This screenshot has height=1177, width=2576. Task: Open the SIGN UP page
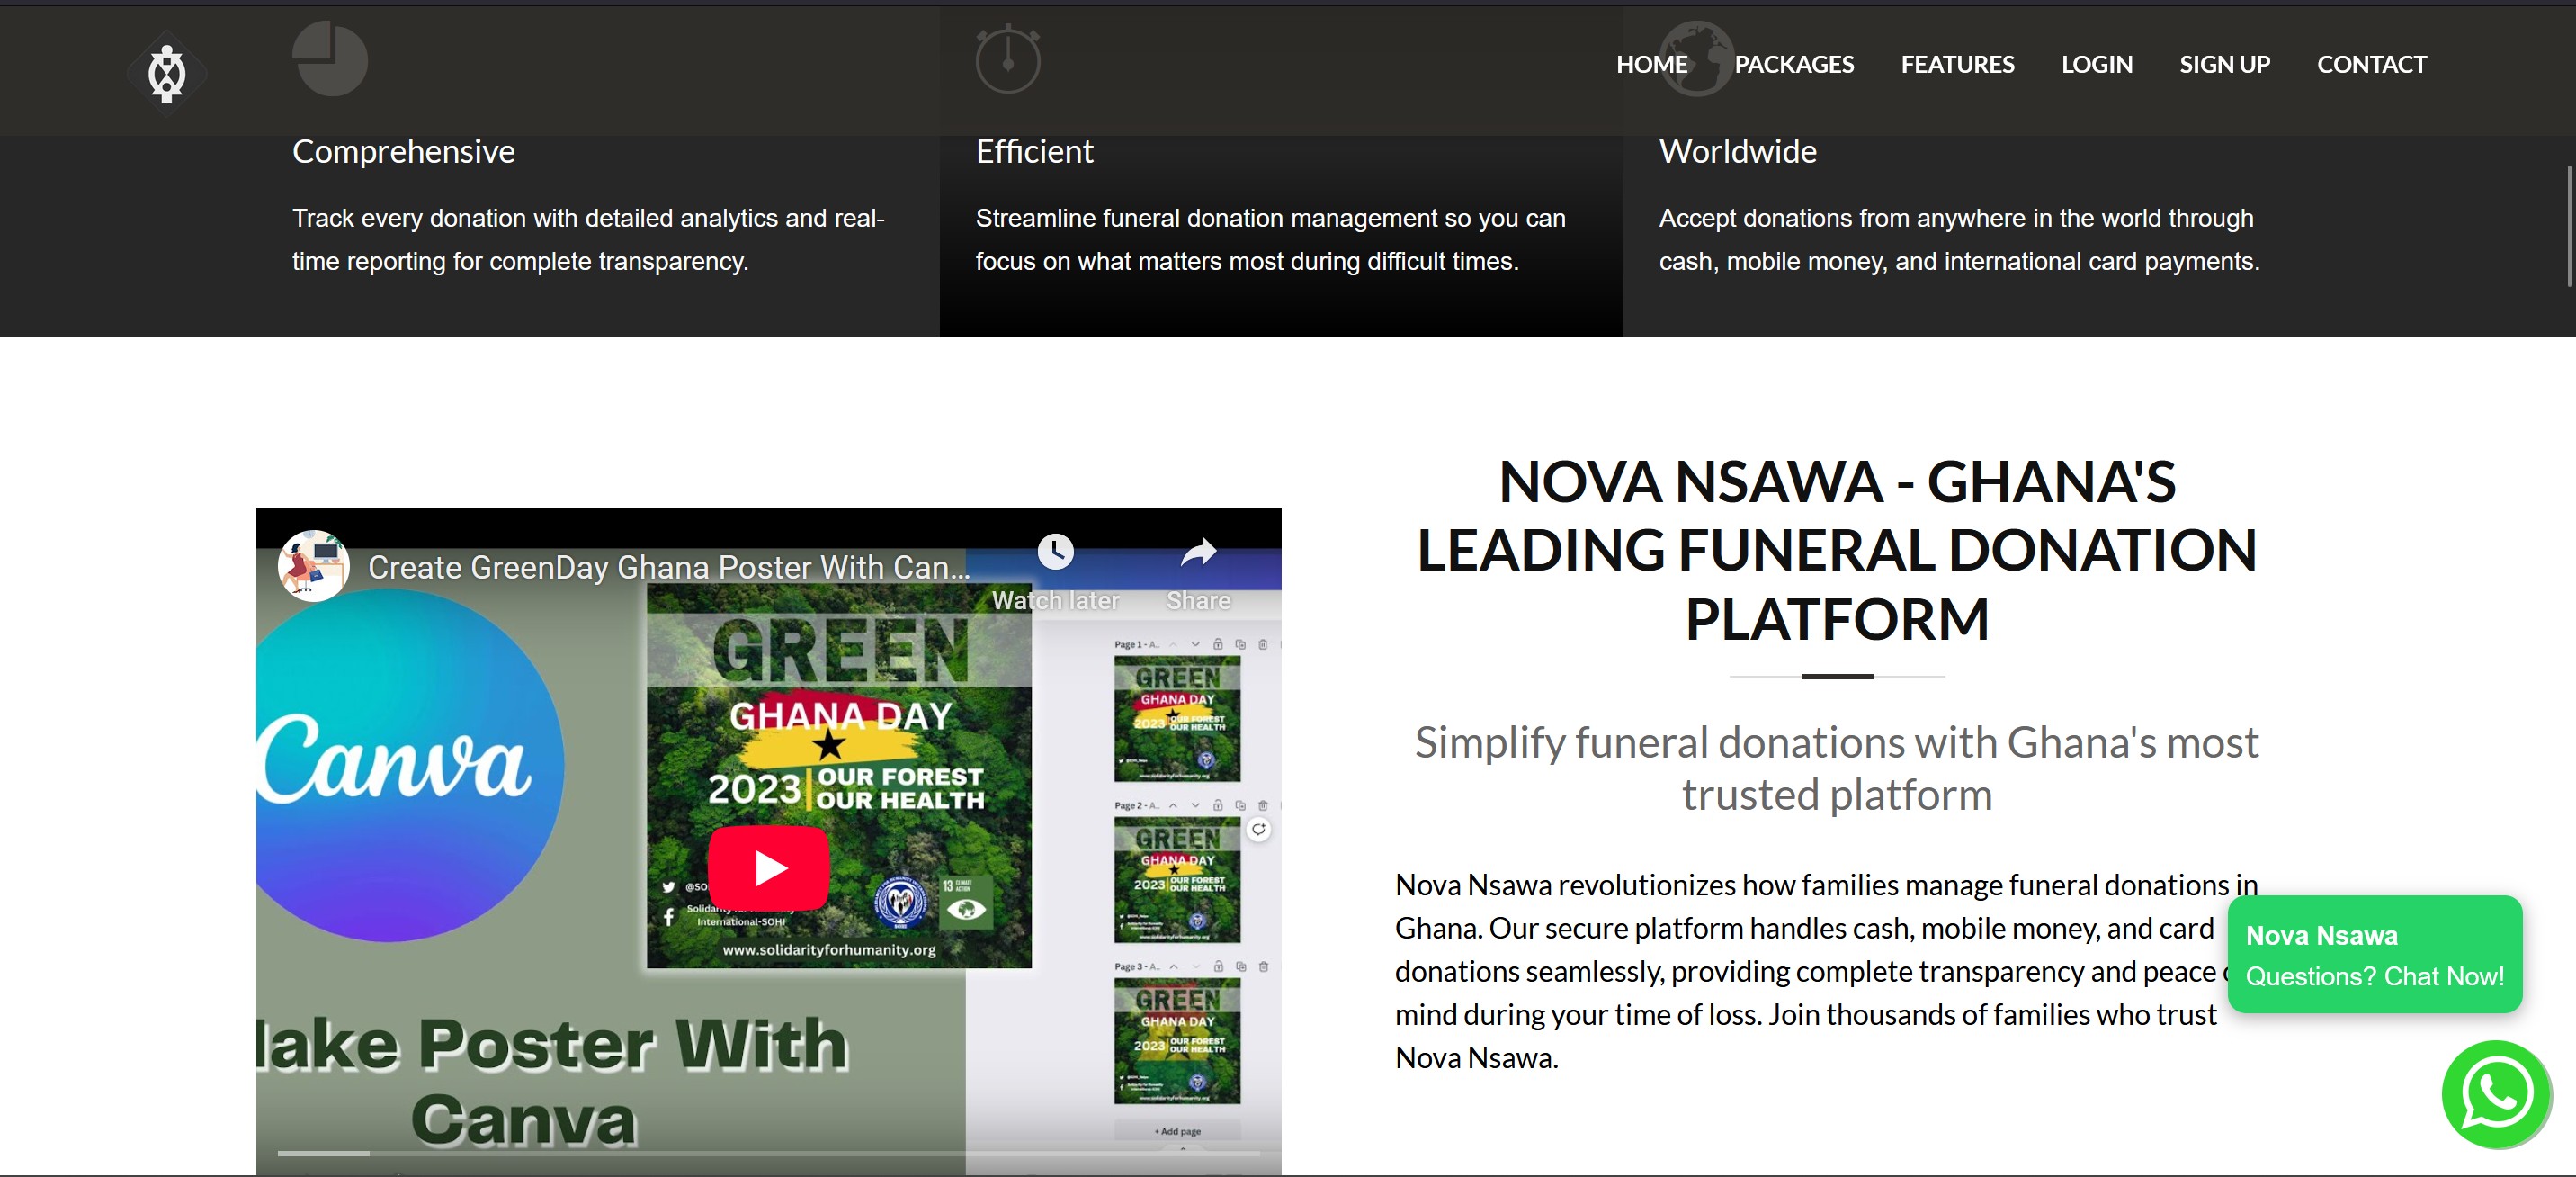point(2224,64)
